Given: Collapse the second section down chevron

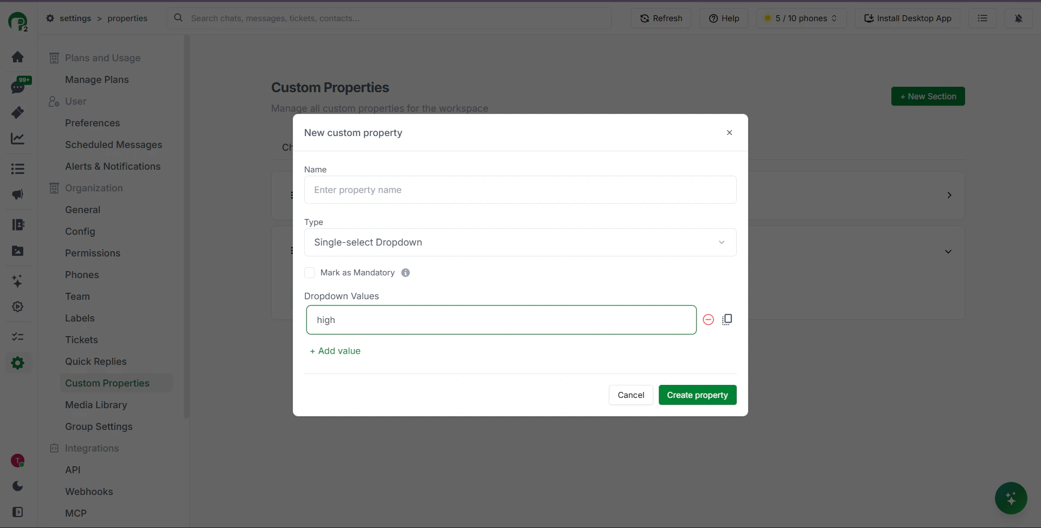Looking at the screenshot, I should point(948,252).
